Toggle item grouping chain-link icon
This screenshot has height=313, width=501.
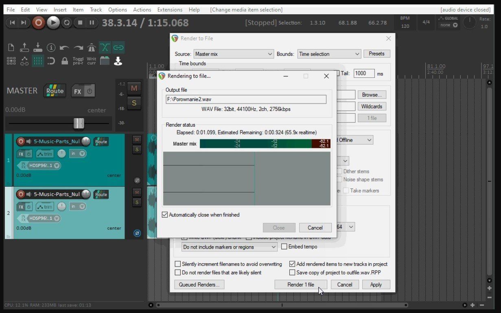point(118,48)
